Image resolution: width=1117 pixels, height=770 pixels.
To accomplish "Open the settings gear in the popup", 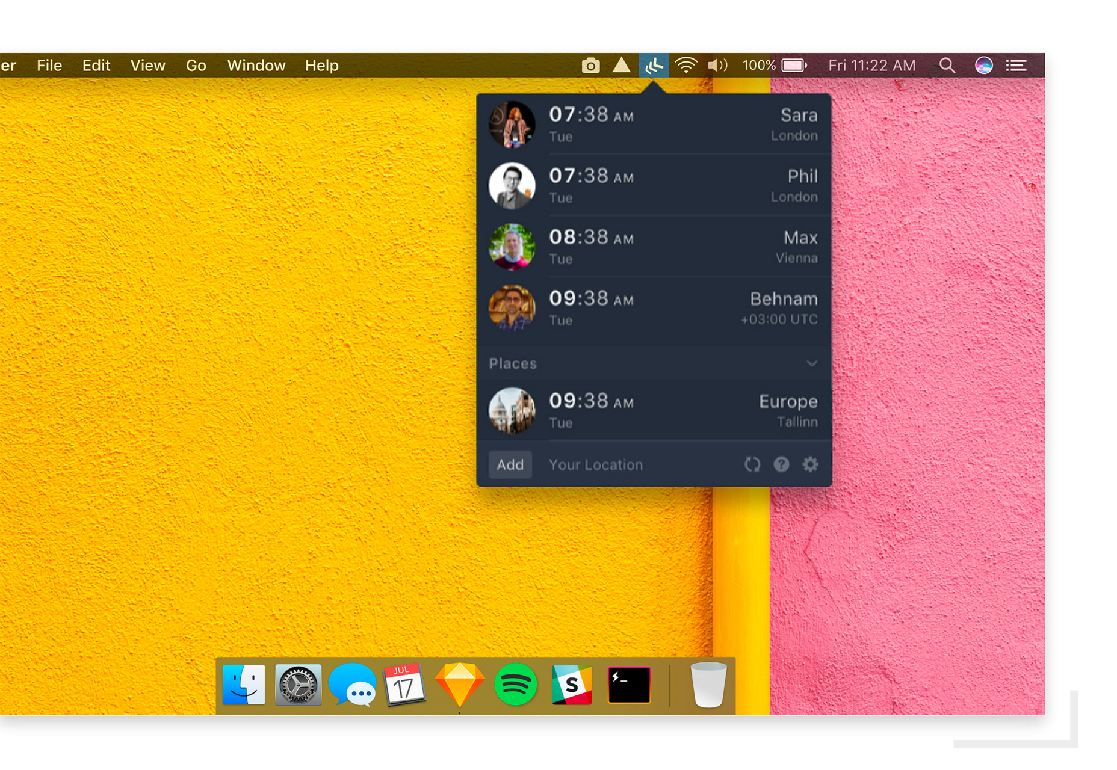I will [810, 464].
